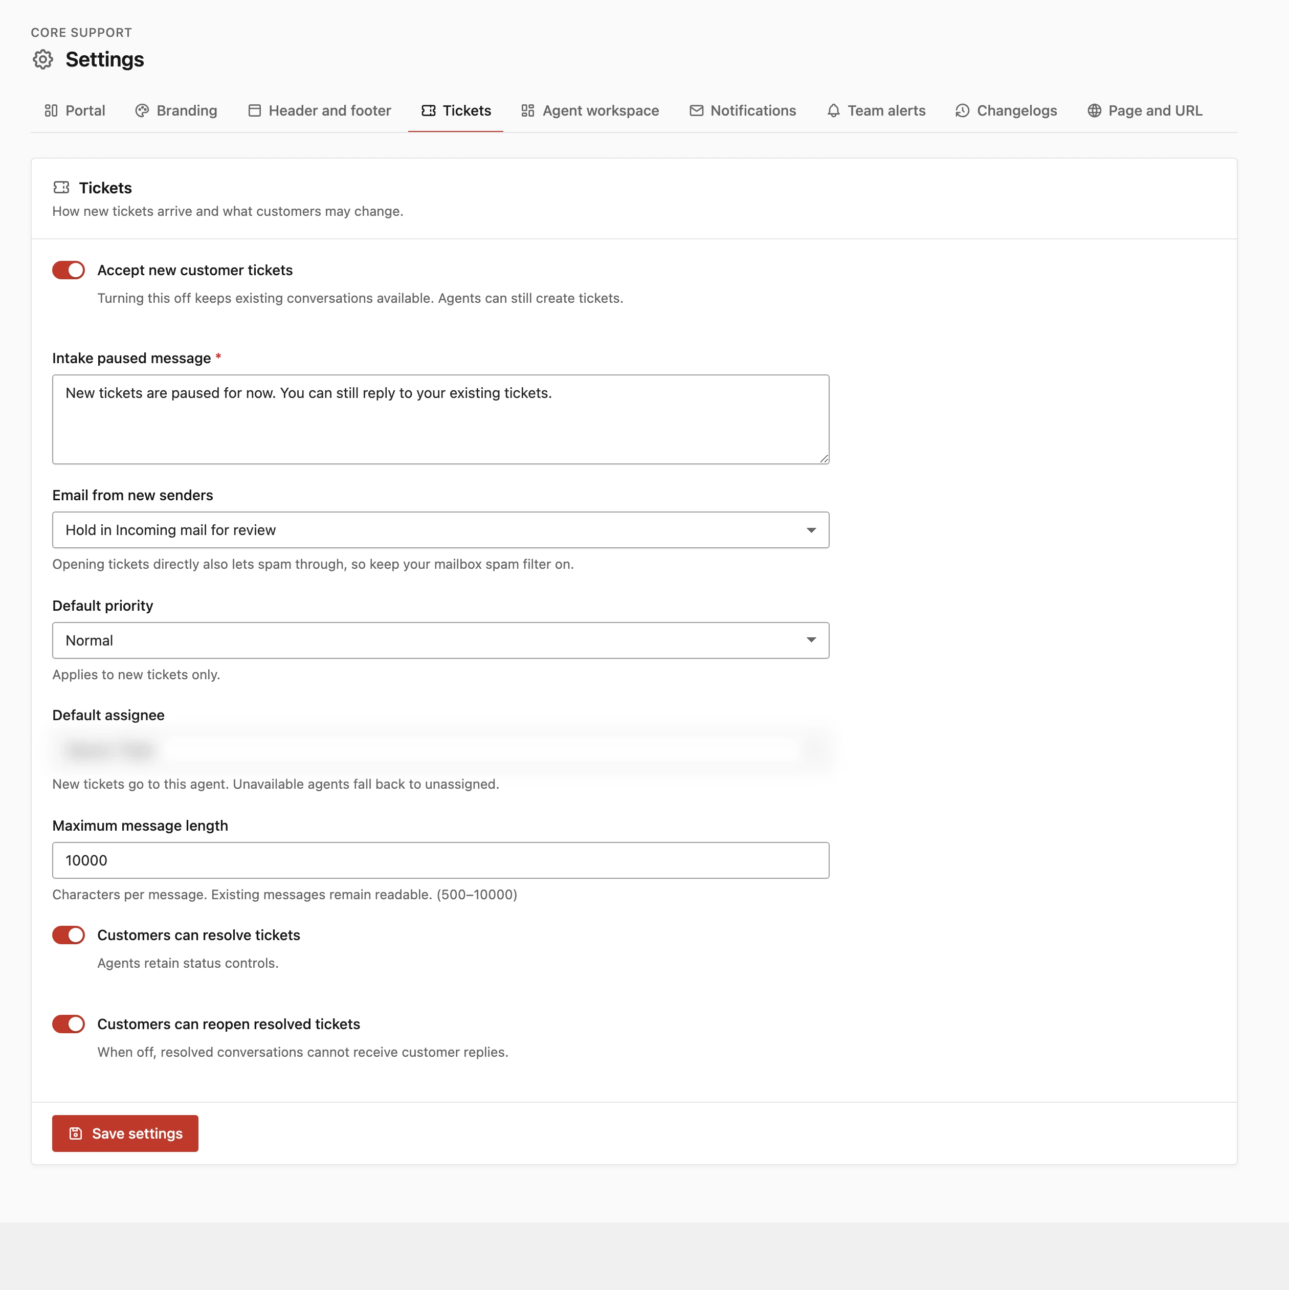Image resolution: width=1289 pixels, height=1290 pixels.
Task: Click the Page and URL globe icon
Action: [x=1094, y=111]
